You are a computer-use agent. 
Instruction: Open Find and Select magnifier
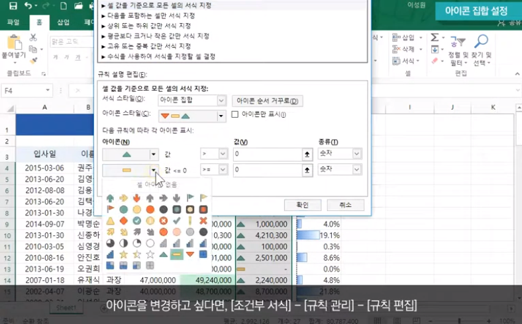click(481, 50)
